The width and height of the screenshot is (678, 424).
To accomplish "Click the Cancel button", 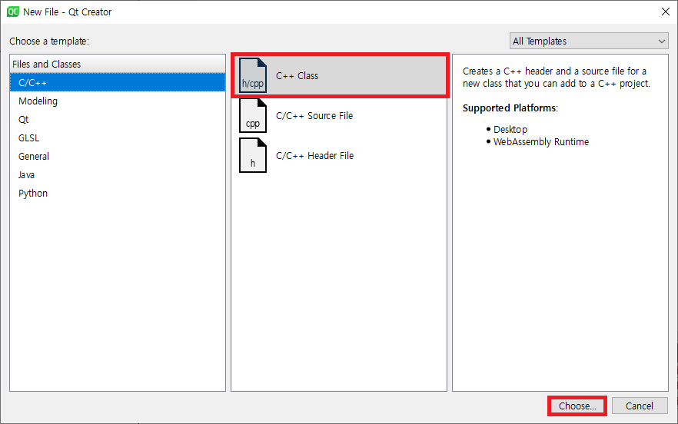I will pos(640,406).
